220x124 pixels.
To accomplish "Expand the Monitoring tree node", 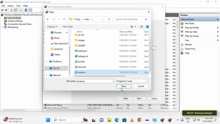I will 2,27.
